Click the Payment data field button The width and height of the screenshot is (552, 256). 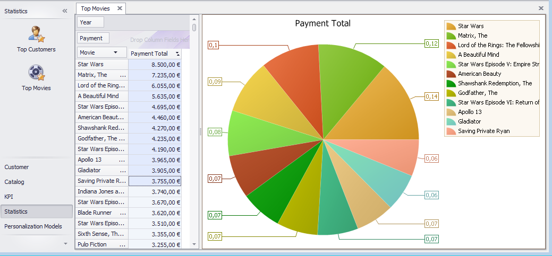click(93, 38)
